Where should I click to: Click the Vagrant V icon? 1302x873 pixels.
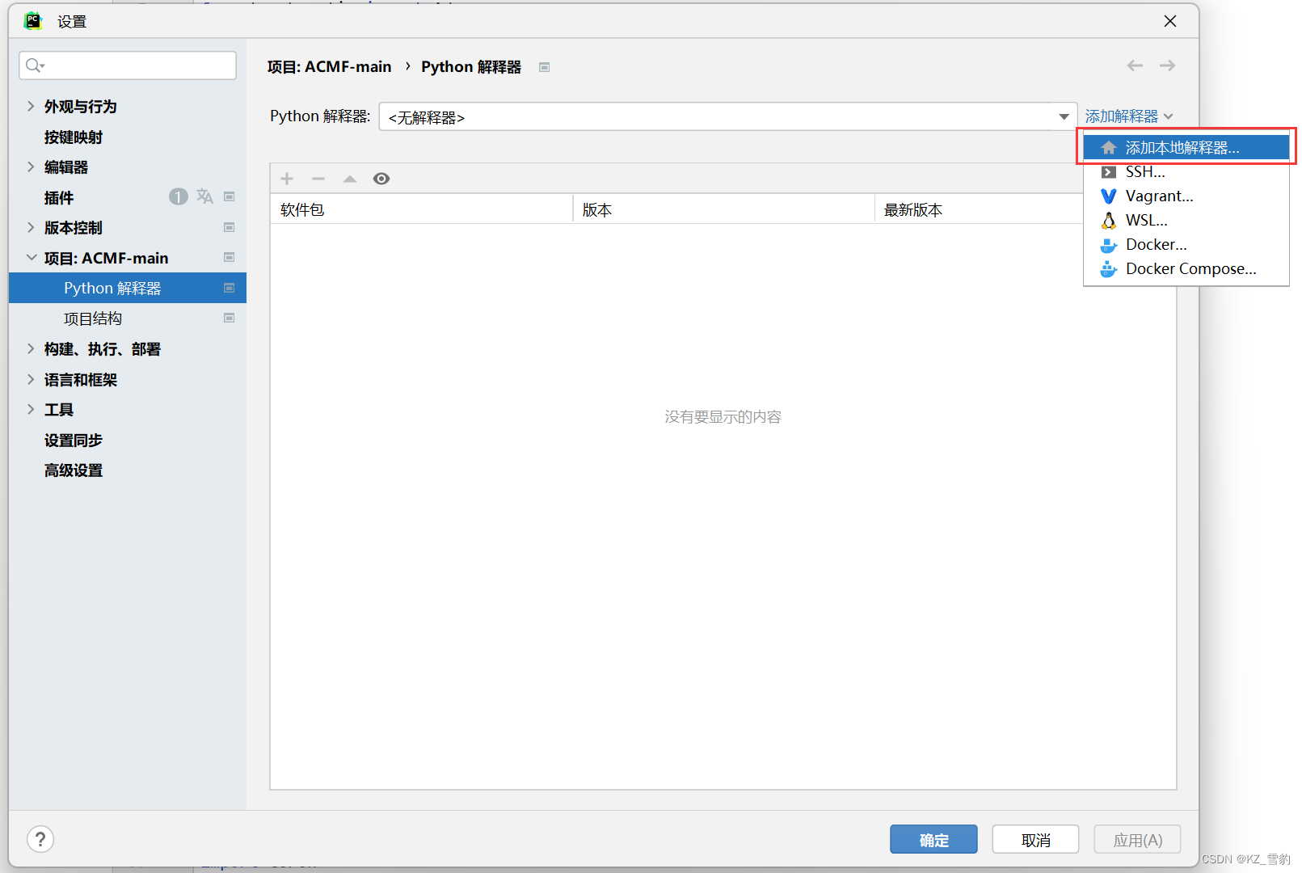coord(1109,196)
